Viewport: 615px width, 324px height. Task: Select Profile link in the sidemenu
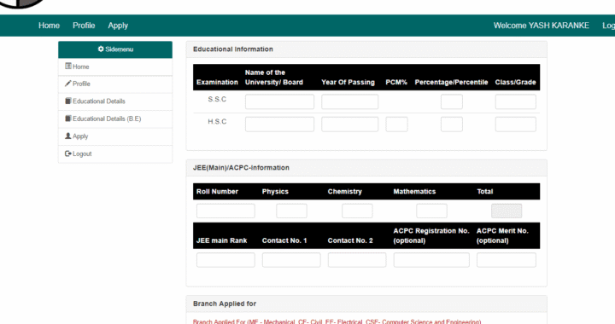[81, 84]
